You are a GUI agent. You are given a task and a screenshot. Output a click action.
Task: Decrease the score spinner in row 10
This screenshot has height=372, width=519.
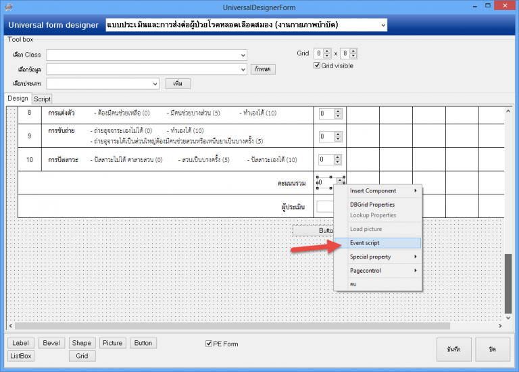(x=338, y=162)
